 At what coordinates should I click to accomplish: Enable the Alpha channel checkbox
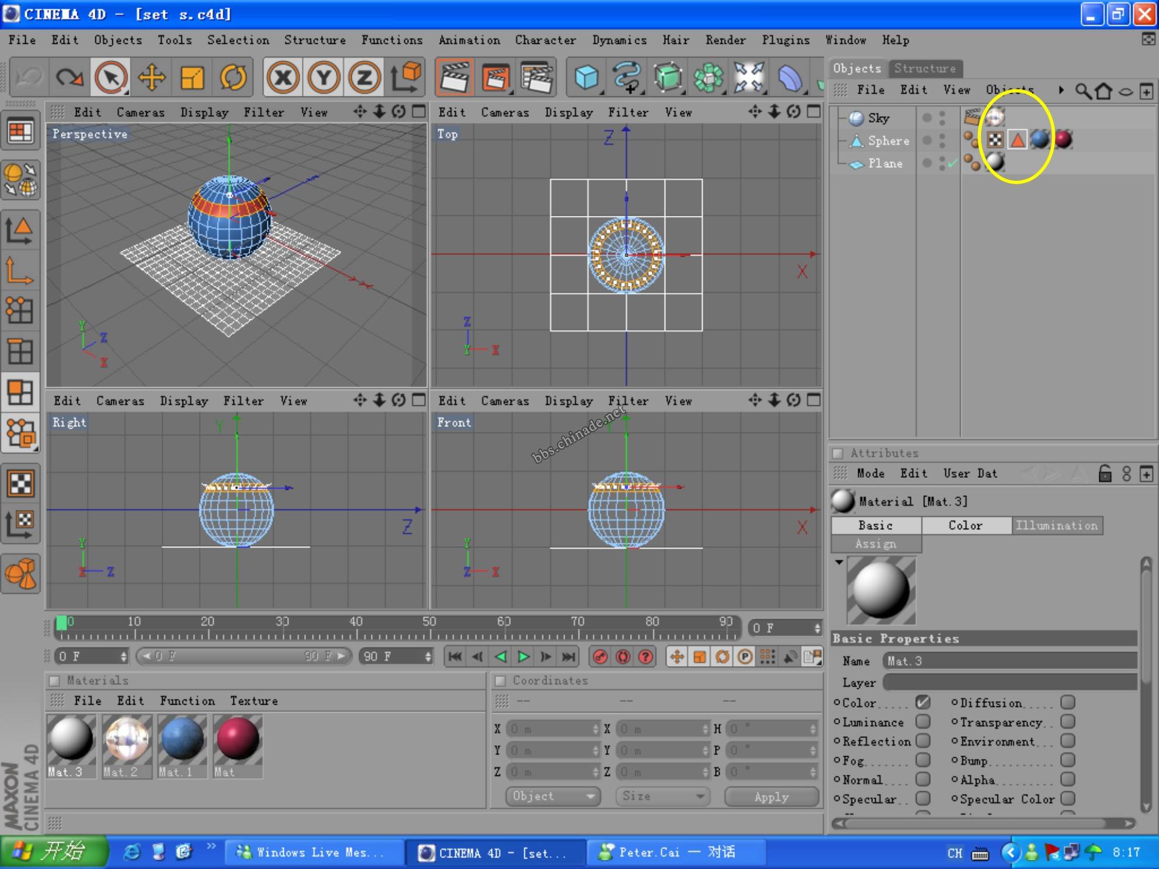click(x=1068, y=780)
